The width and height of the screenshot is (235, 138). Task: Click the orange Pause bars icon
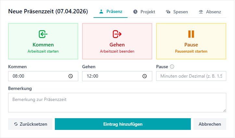191,34
